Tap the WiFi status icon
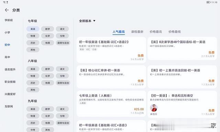220x132 pixels. [4, 2]
